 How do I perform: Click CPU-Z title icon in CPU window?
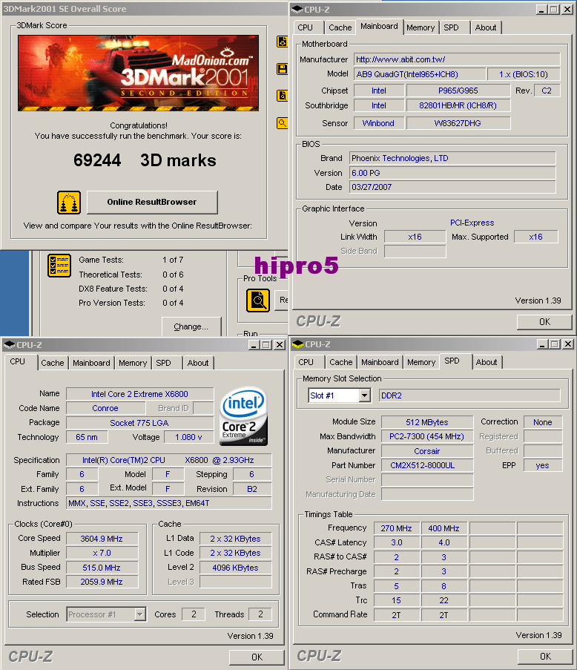(10, 344)
